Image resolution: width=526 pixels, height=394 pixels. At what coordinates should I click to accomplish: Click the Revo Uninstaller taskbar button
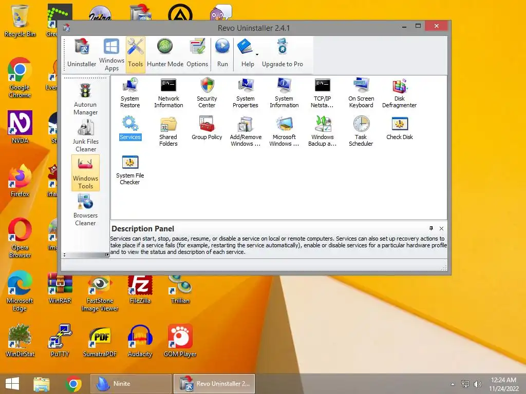point(214,384)
